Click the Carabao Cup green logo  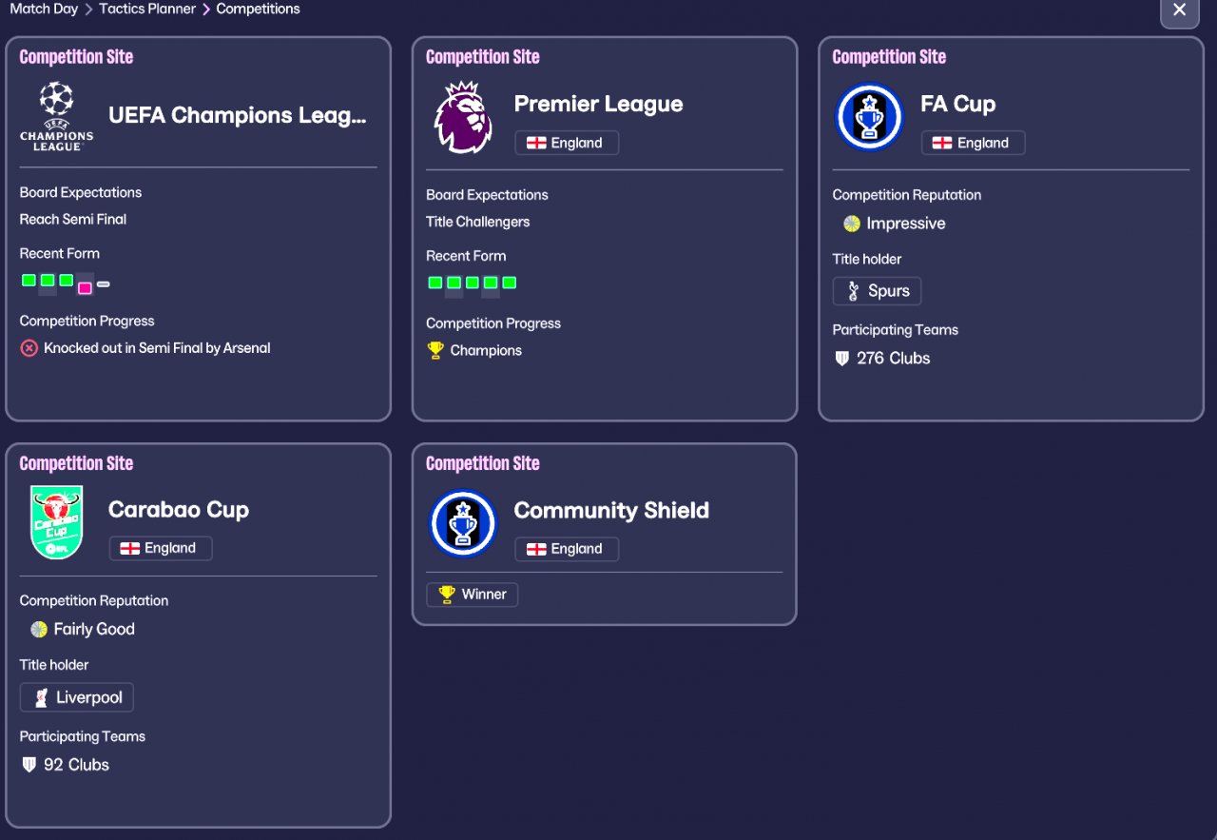coord(57,522)
